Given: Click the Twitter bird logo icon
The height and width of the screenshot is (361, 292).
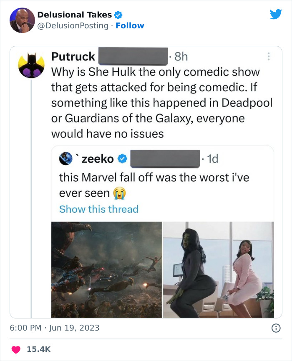Looking at the screenshot, I should (x=276, y=15).
